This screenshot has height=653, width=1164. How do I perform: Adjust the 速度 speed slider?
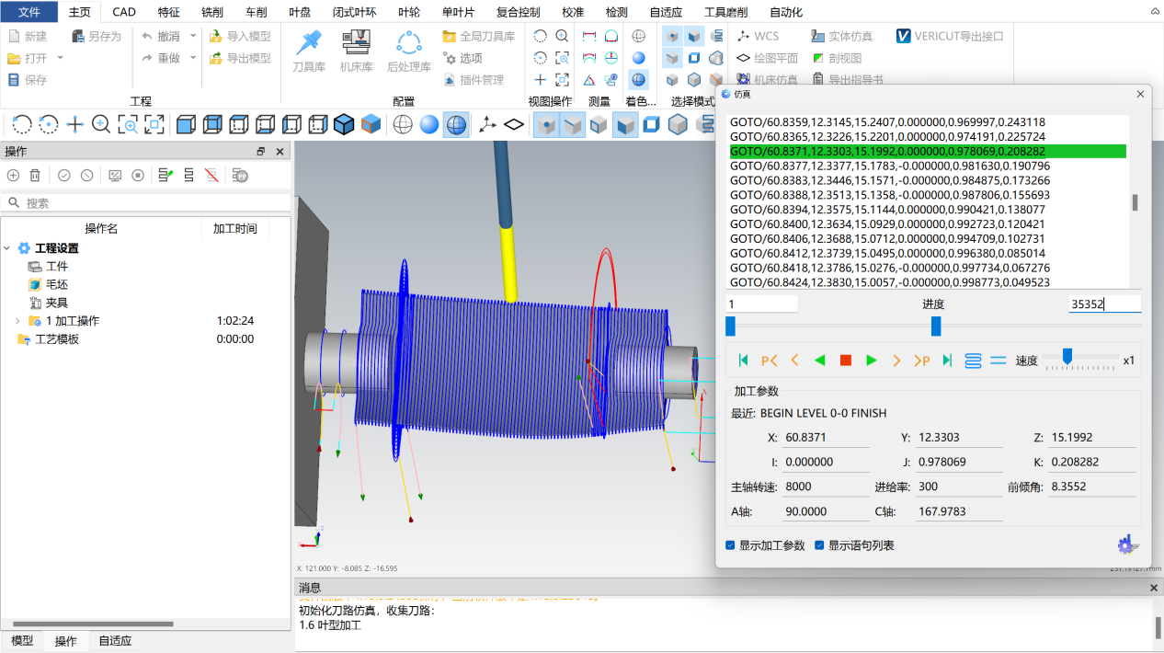coord(1067,357)
